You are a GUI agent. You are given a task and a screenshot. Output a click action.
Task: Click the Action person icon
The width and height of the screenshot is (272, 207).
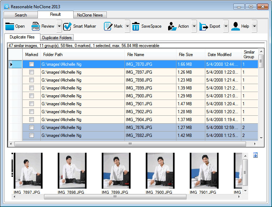click(172, 26)
